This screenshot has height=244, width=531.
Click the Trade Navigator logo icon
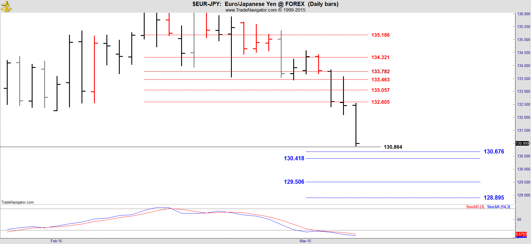(x=6, y=6)
